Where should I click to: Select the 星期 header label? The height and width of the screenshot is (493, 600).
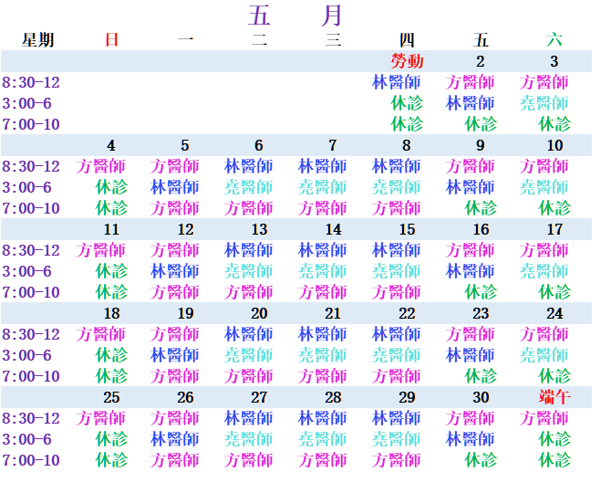pyautogui.click(x=37, y=40)
